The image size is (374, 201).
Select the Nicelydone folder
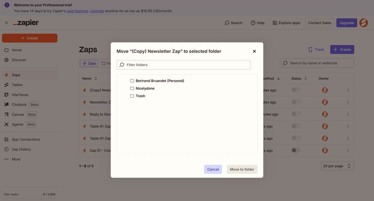pyautogui.click(x=143, y=88)
